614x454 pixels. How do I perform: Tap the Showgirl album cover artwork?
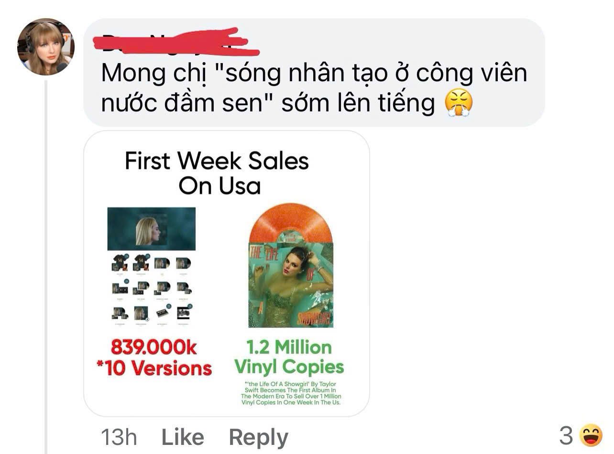[291, 284]
